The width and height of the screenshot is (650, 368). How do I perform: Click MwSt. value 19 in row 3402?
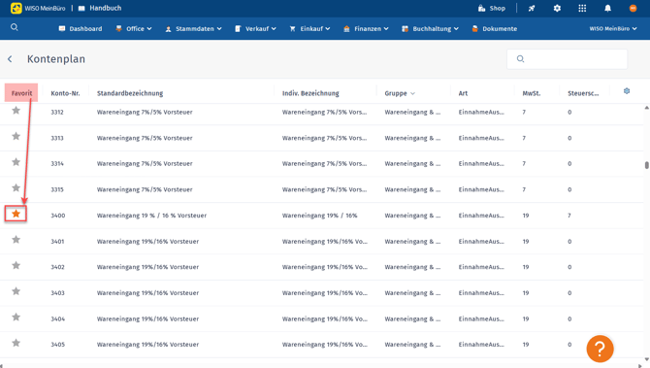click(x=526, y=267)
